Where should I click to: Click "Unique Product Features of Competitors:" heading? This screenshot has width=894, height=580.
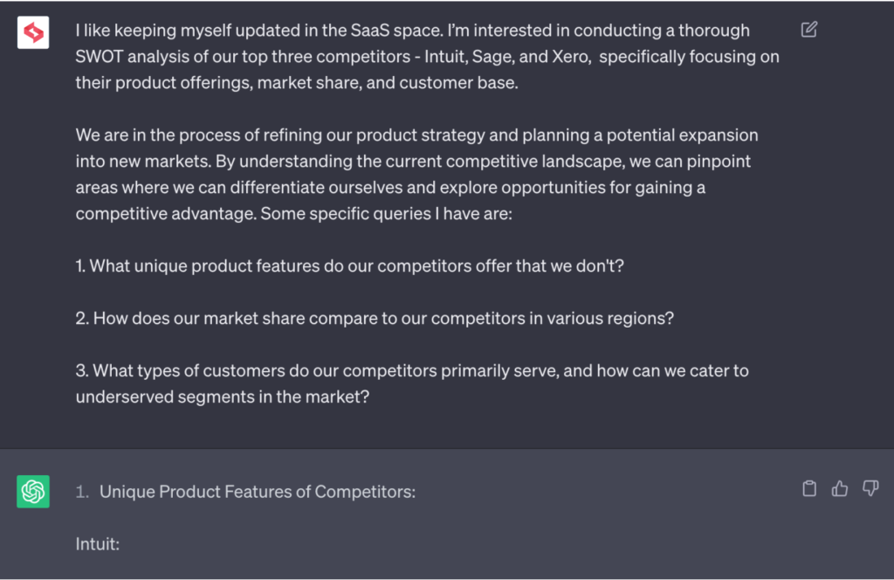click(258, 492)
